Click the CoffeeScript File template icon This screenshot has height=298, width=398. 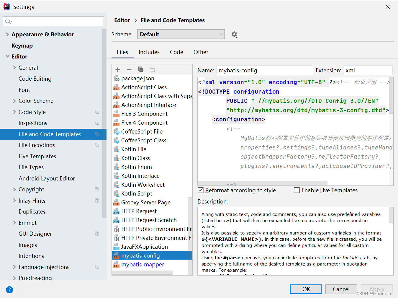[x=117, y=132]
